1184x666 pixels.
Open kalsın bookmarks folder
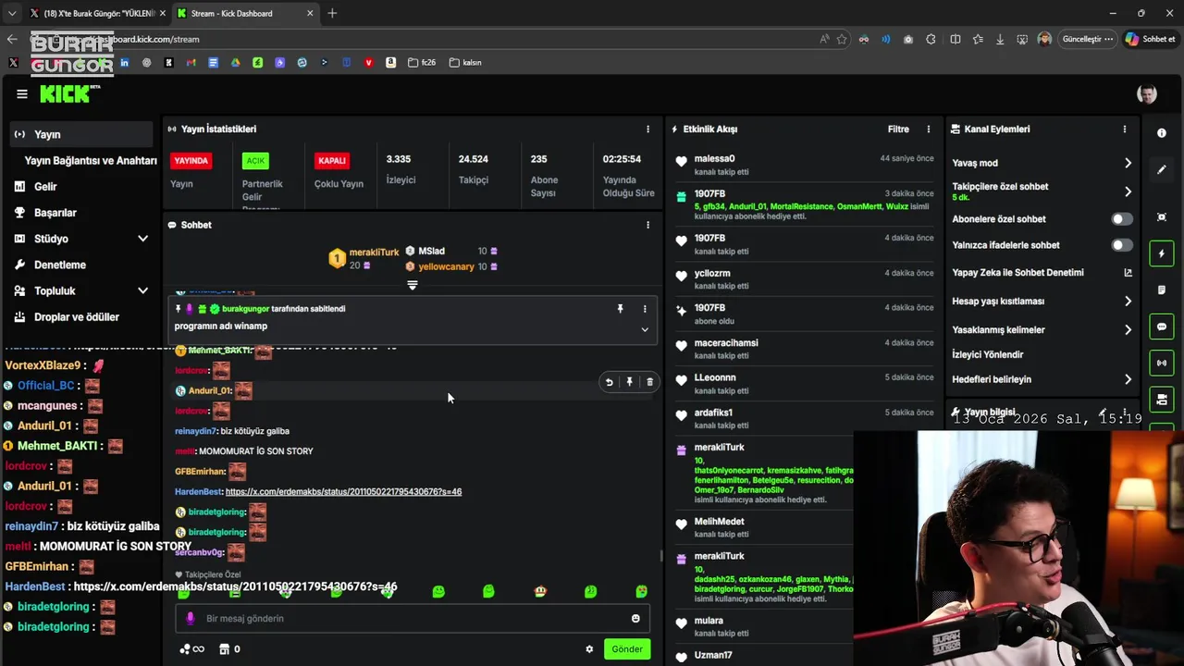click(x=465, y=63)
